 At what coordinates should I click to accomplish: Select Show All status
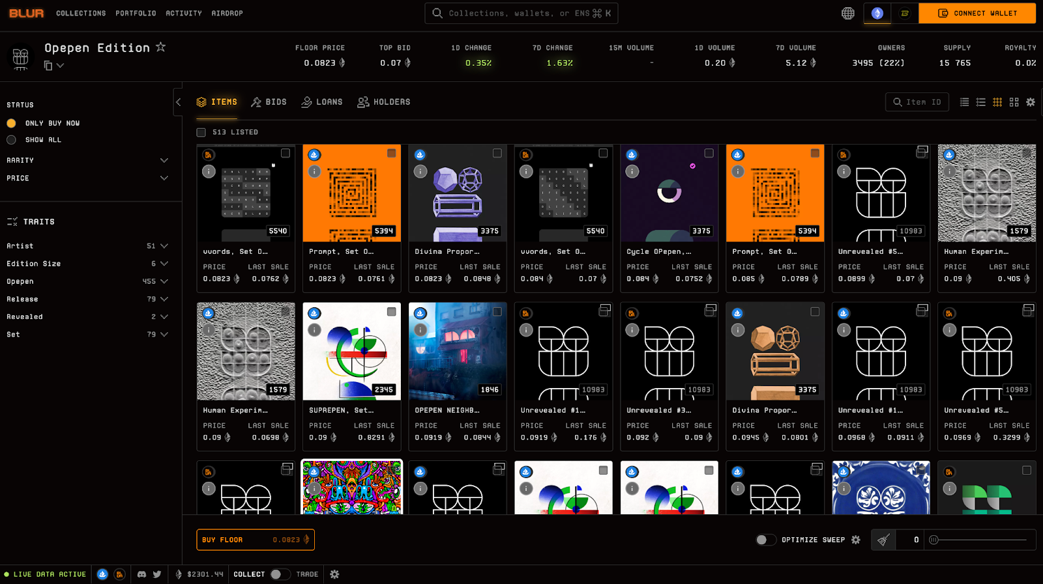tap(11, 140)
